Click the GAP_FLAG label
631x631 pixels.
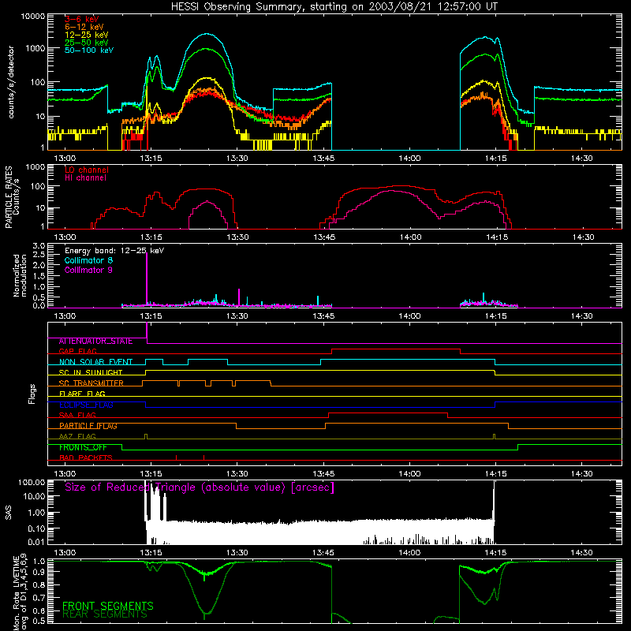(x=77, y=351)
